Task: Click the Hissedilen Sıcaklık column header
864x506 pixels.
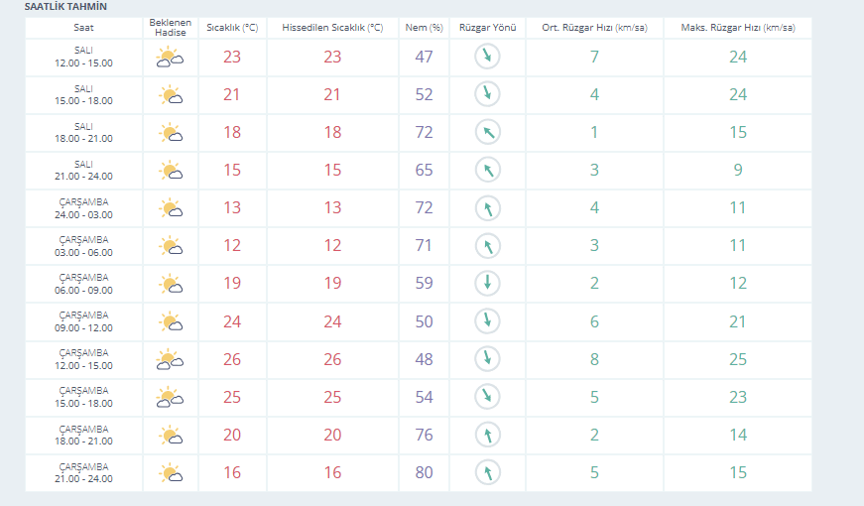Action: 332,28
